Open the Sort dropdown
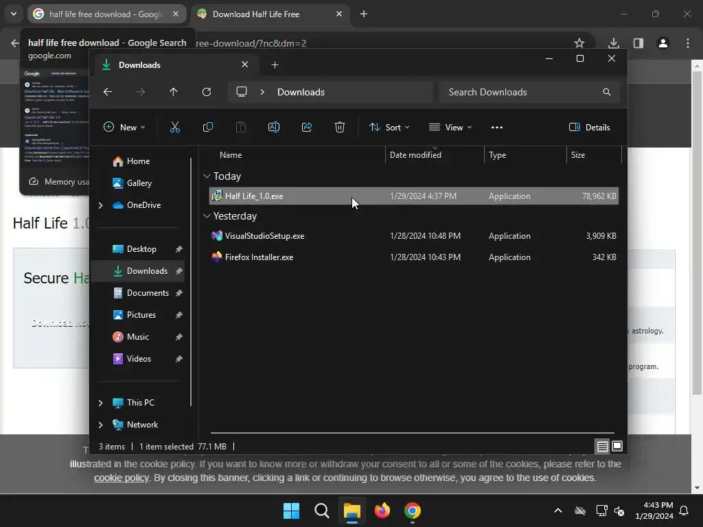Image resolution: width=703 pixels, height=527 pixels. pos(389,127)
